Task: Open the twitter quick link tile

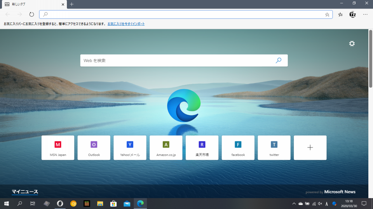Action: (274, 148)
